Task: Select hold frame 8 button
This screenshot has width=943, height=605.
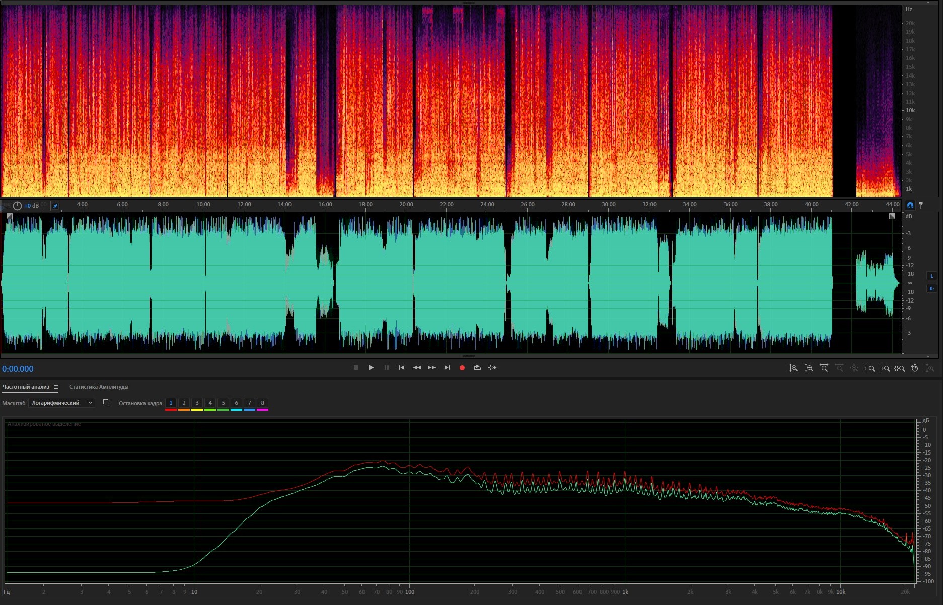Action: click(x=262, y=403)
